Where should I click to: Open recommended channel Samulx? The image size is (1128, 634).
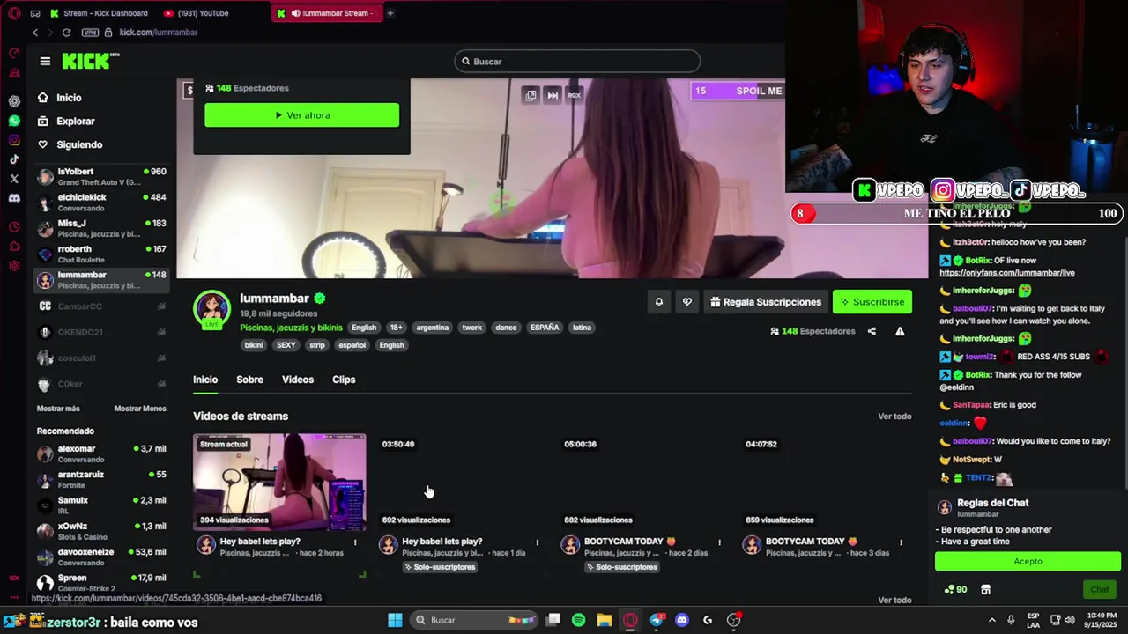(x=101, y=505)
